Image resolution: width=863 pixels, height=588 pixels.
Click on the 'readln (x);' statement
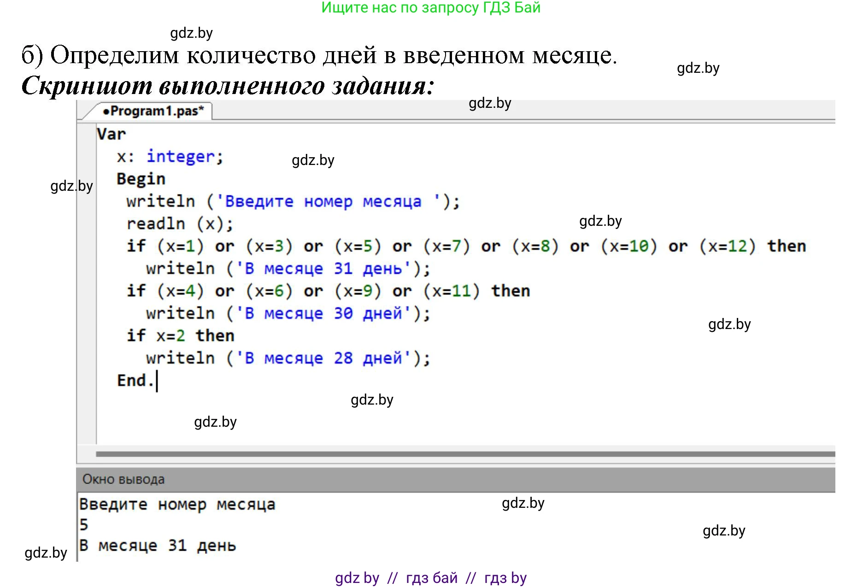(180, 224)
